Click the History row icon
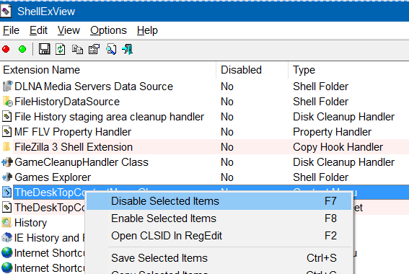Screen dimensions: 409x274 pos(6,222)
